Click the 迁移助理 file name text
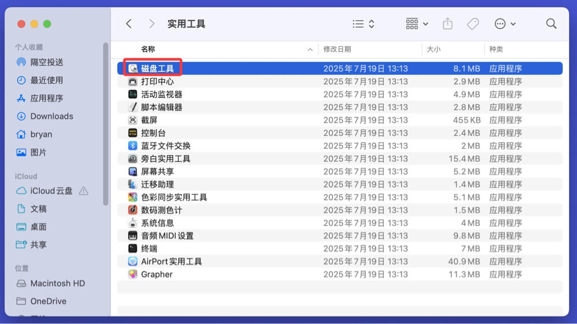Image resolution: width=577 pixels, height=324 pixels. (x=157, y=184)
